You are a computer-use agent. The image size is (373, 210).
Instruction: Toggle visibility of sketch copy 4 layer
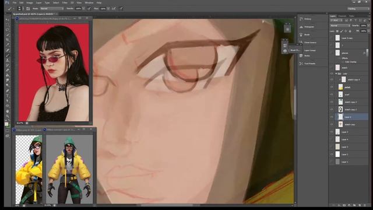click(332, 80)
